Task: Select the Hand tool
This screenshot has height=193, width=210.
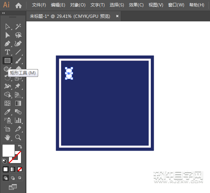Action: 7,137
